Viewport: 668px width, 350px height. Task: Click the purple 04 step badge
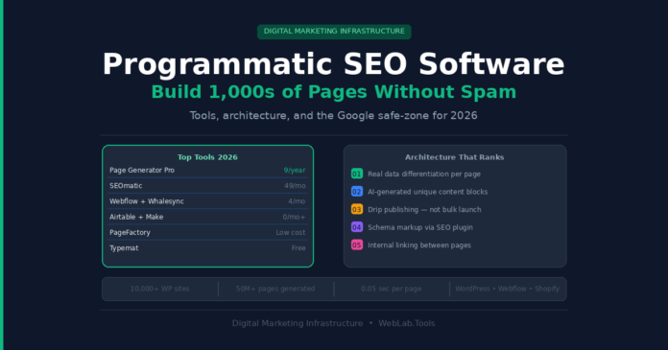[357, 227]
